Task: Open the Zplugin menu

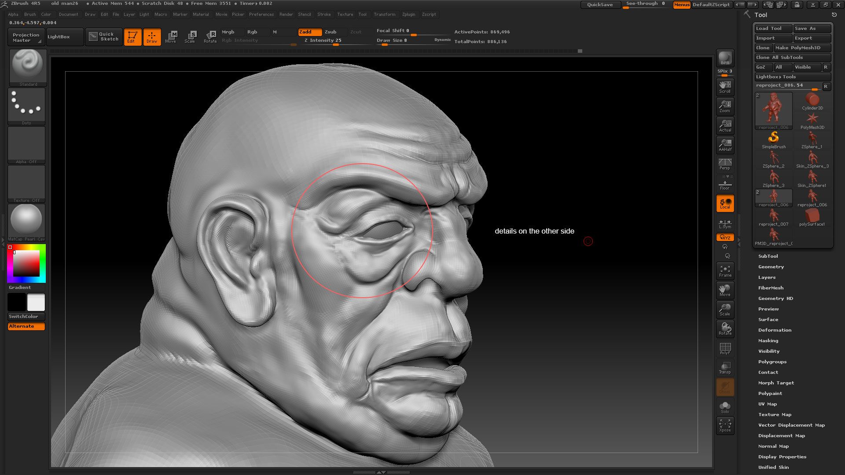Action: pyautogui.click(x=408, y=14)
